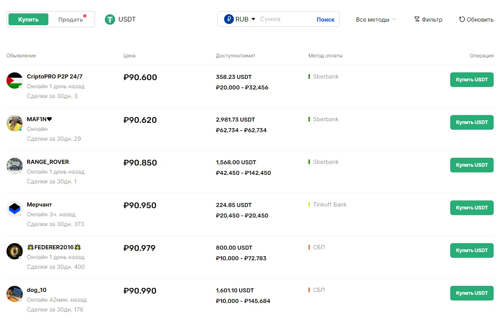The height and width of the screenshot is (320, 503).
Task: Open the Все методы payment dropdown
Action: (x=376, y=20)
